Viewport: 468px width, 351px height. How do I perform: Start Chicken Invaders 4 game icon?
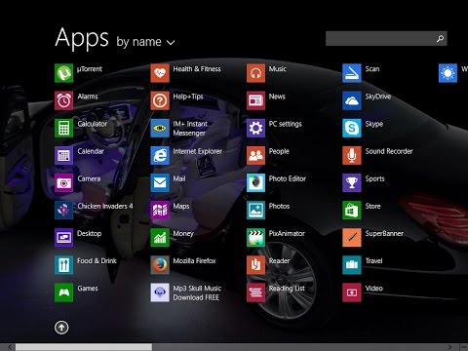point(63,211)
